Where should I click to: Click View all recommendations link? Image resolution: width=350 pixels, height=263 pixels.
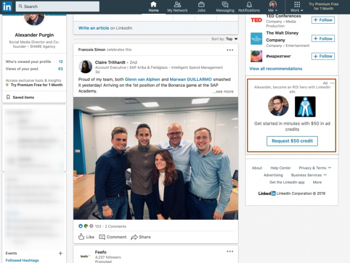tap(276, 68)
